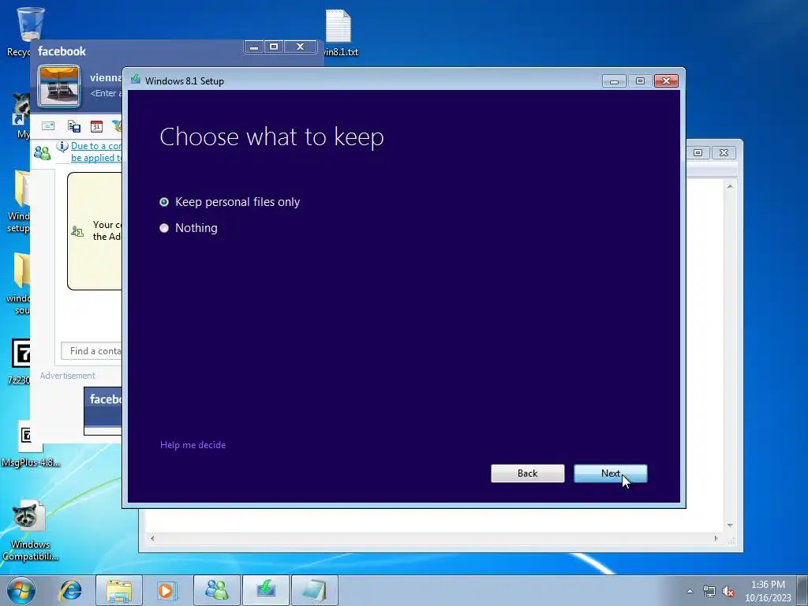The image size is (808, 606).
Task: Select the 'Keep personal files only' option
Action: (230, 202)
